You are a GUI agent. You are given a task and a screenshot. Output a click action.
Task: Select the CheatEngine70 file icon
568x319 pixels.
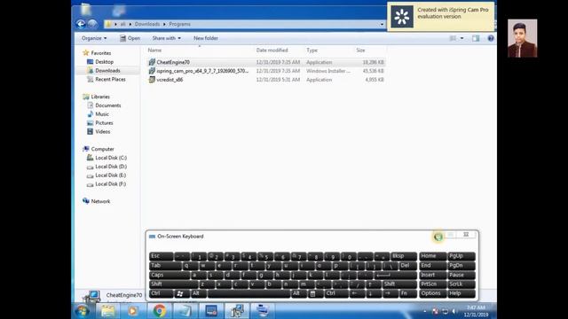[x=152, y=62]
